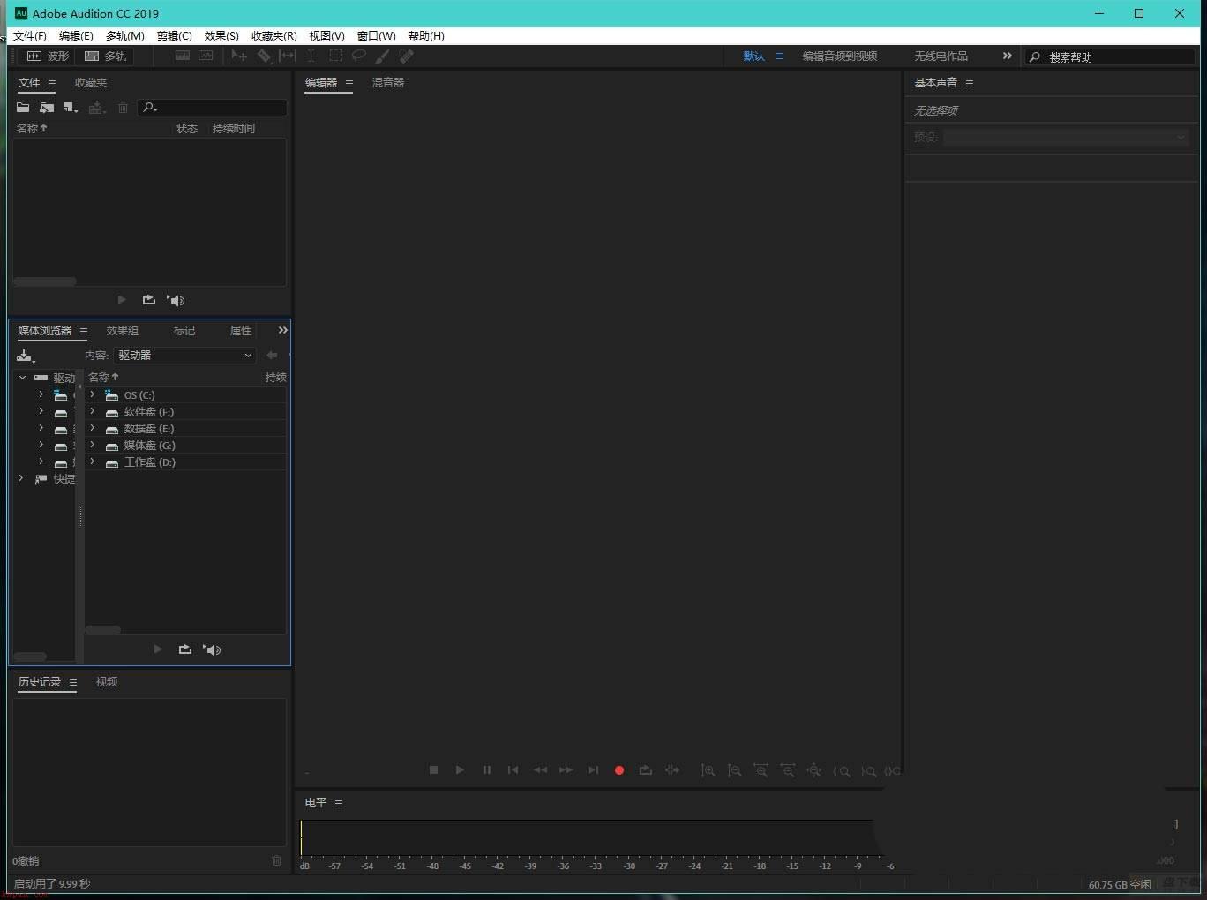
Task: Click New File icon in Files panel
Action: point(71,108)
